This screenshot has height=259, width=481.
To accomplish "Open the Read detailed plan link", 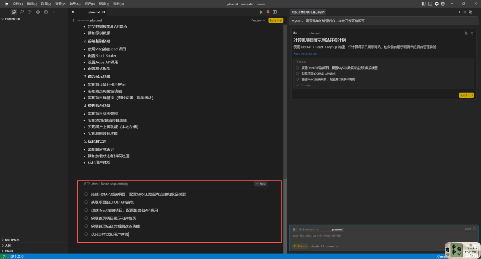I will pyautogui.click(x=306, y=53).
